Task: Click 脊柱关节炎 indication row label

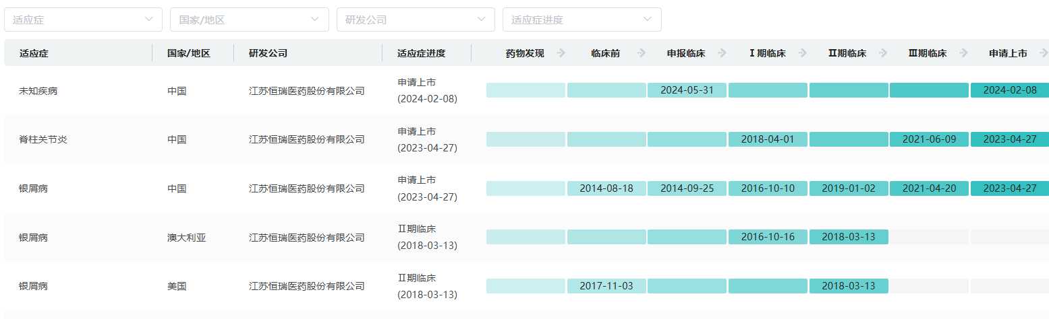Action: 43,139
